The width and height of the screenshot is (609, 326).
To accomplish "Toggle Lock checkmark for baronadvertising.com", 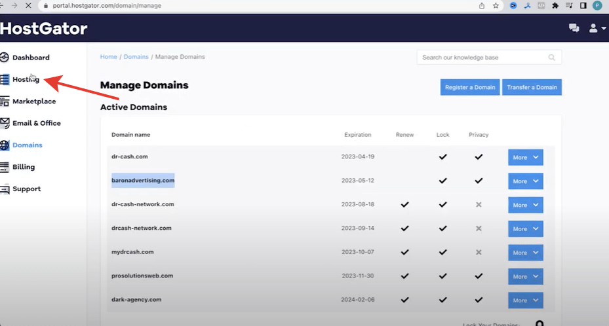I will click(x=442, y=181).
